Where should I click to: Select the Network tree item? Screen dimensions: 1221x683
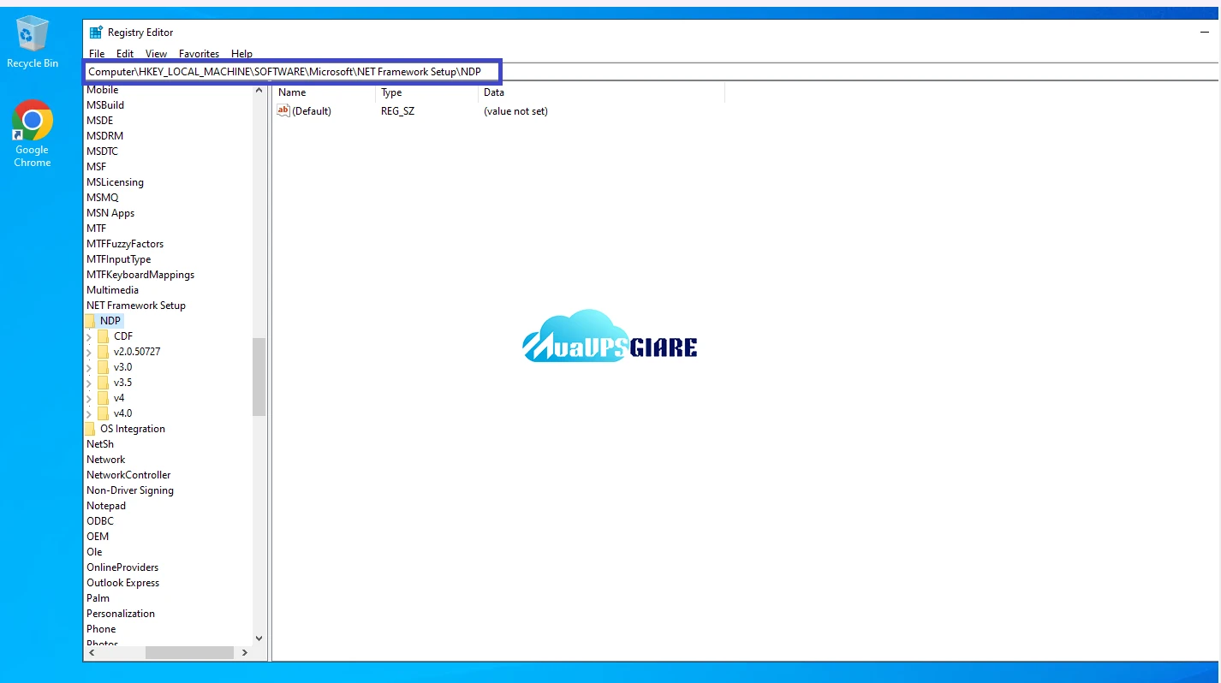105,459
